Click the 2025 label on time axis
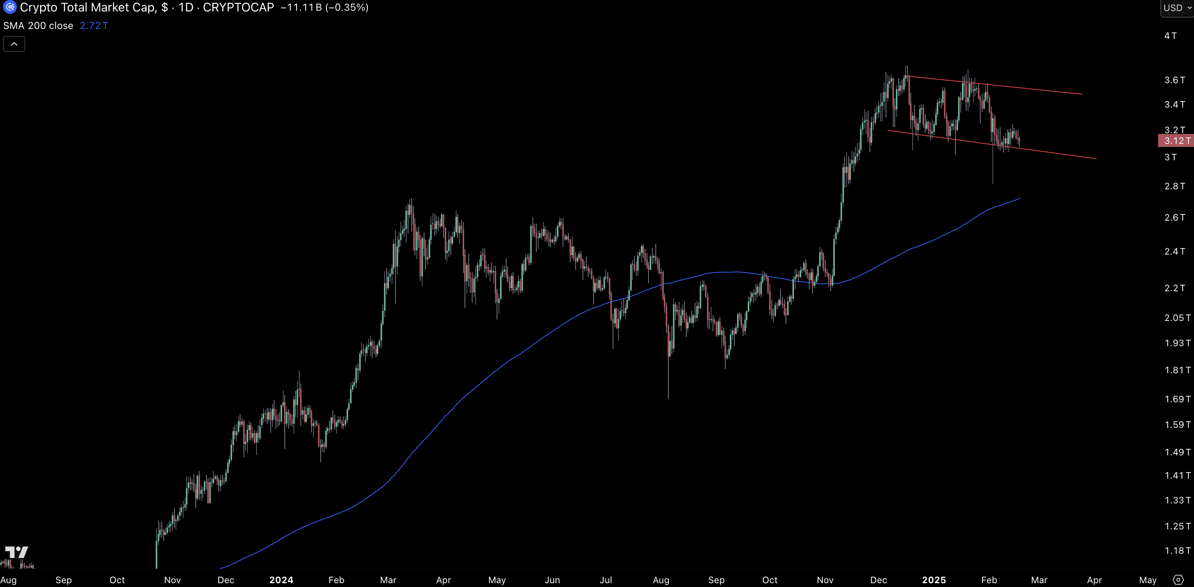Image resolution: width=1194 pixels, height=587 pixels. (934, 580)
